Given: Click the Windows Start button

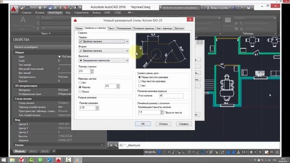Looking at the screenshot, I should [x=4, y=160].
